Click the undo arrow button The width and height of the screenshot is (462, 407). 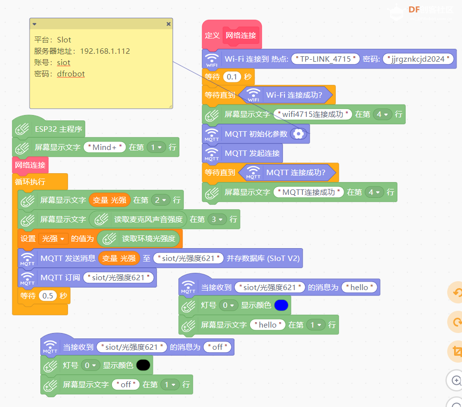(456, 293)
